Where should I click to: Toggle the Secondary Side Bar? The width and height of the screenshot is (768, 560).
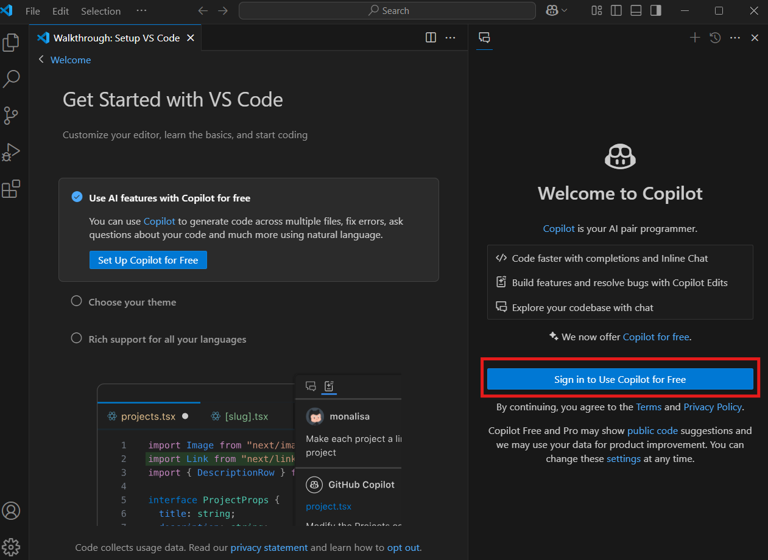tap(655, 11)
